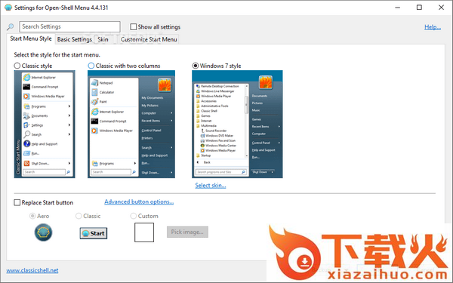Click the magnifier search icon
Viewport: 453px width, 283px height.
click(x=10, y=27)
